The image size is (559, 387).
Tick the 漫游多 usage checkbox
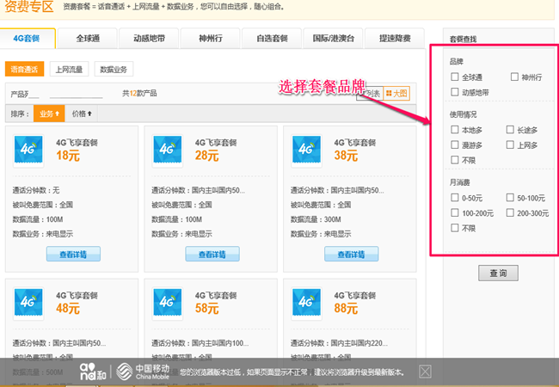(x=455, y=144)
